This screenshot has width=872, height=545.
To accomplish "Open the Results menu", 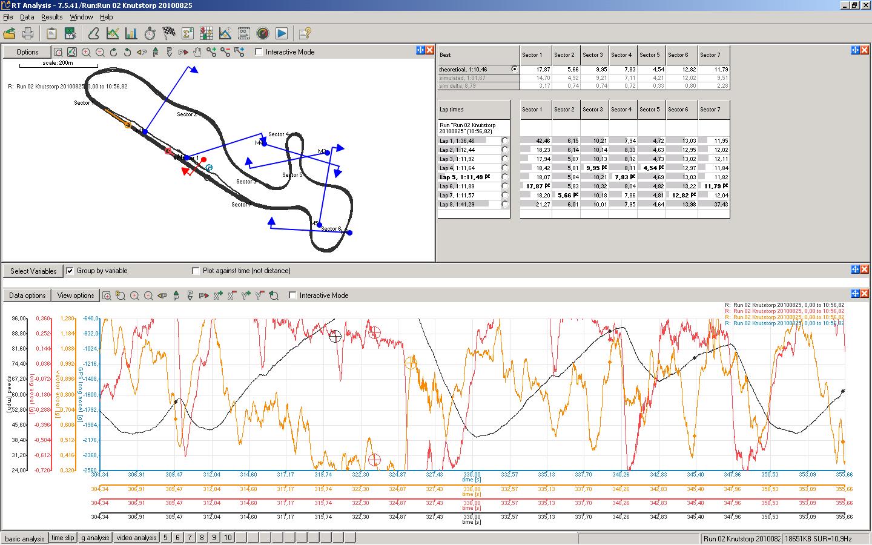I will (x=51, y=17).
